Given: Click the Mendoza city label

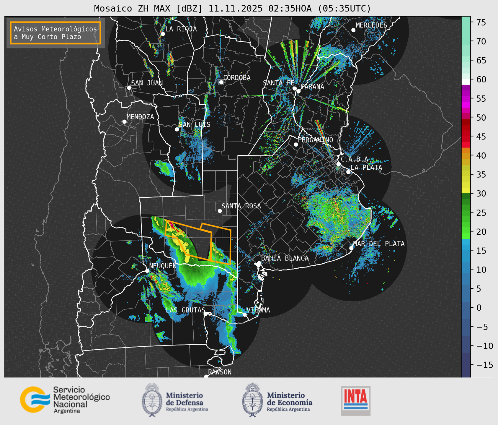Looking at the screenshot, I should coord(140,117).
